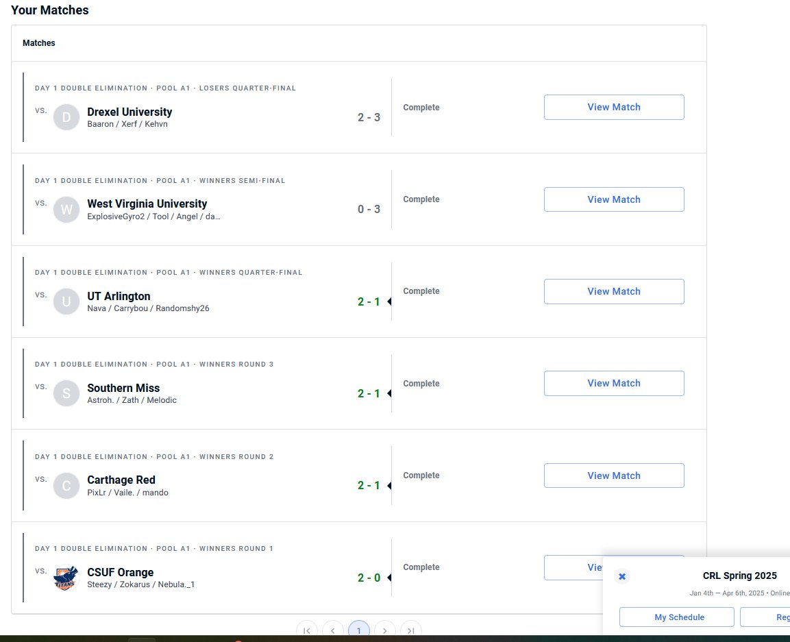This screenshot has height=642, width=790.
Task: Click the 2 - 0 score for CSUF Orange
Action: [369, 578]
